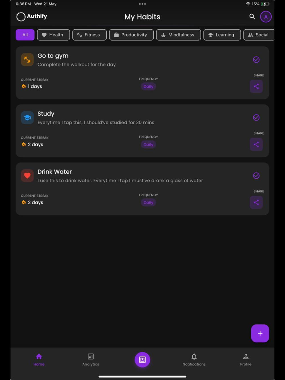Viewport: 285px width, 380px height.
Task: Share the Study habit
Action: [256, 145]
